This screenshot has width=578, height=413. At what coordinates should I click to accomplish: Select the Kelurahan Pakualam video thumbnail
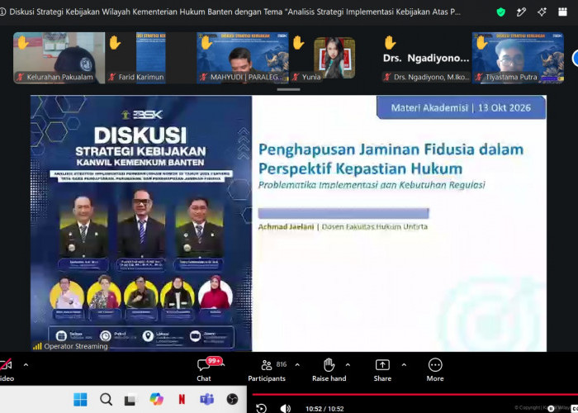(59, 58)
